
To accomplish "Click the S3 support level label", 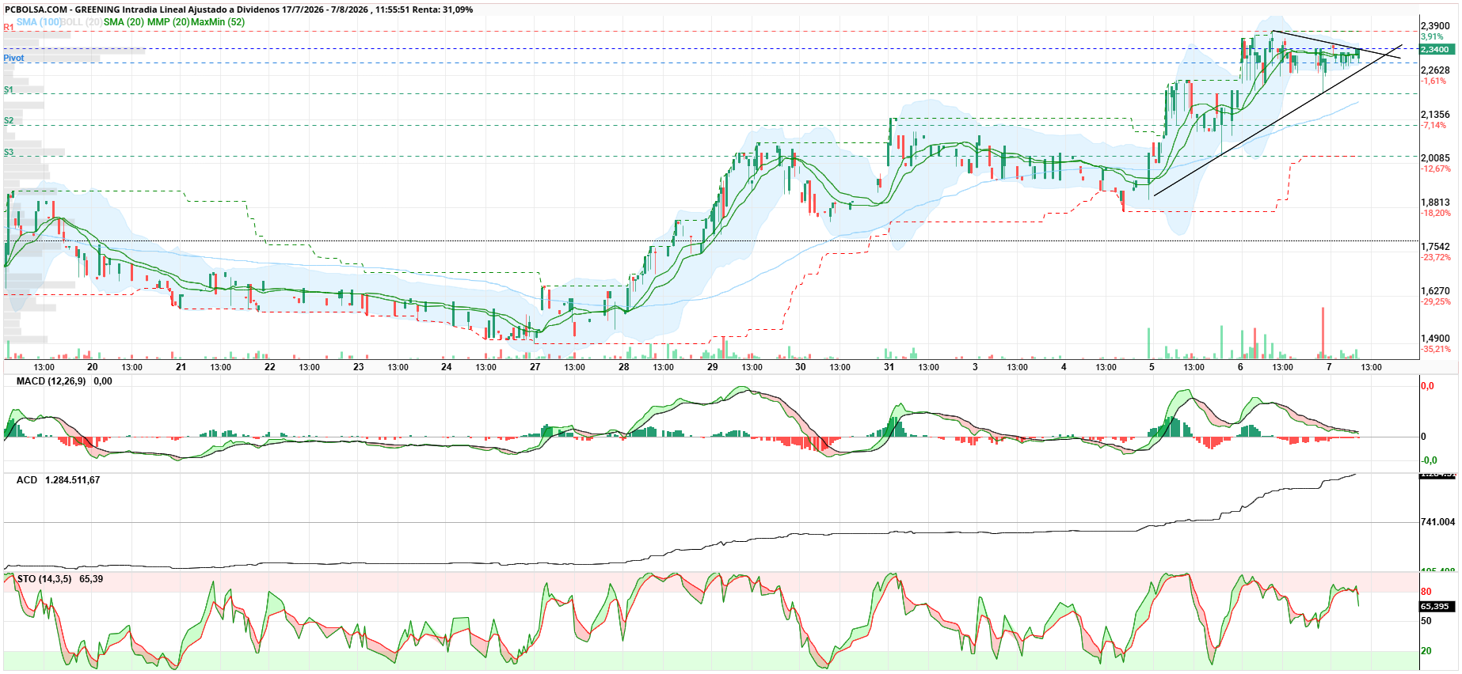I will 9,153.
